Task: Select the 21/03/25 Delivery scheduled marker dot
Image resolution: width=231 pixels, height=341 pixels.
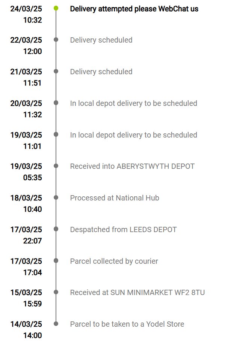Action: click(56, 71)
